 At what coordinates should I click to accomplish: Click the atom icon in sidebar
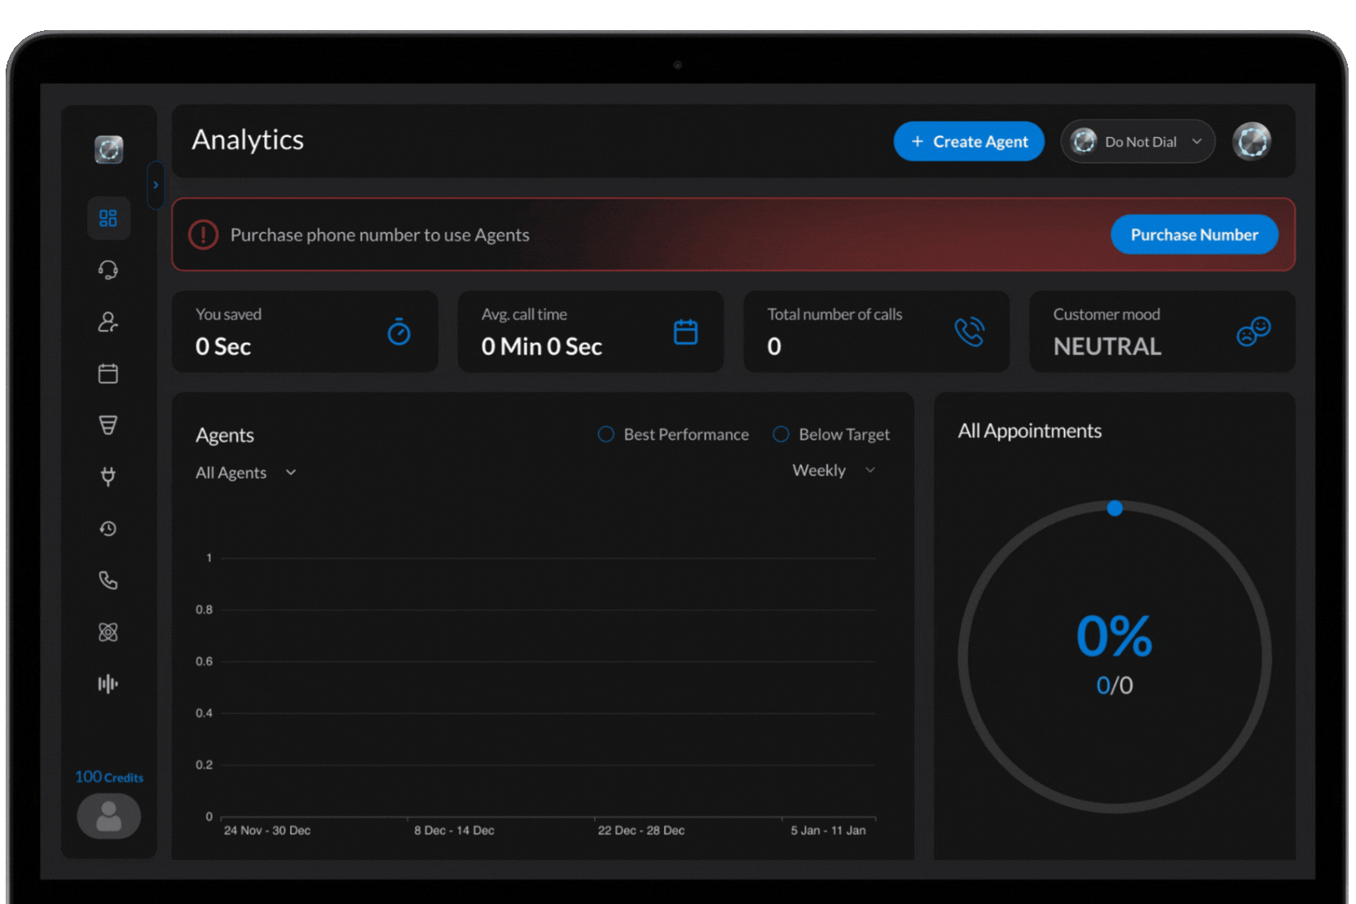coord(108,632)
